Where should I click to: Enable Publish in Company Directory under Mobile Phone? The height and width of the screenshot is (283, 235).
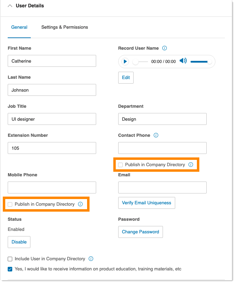point(10,204)
